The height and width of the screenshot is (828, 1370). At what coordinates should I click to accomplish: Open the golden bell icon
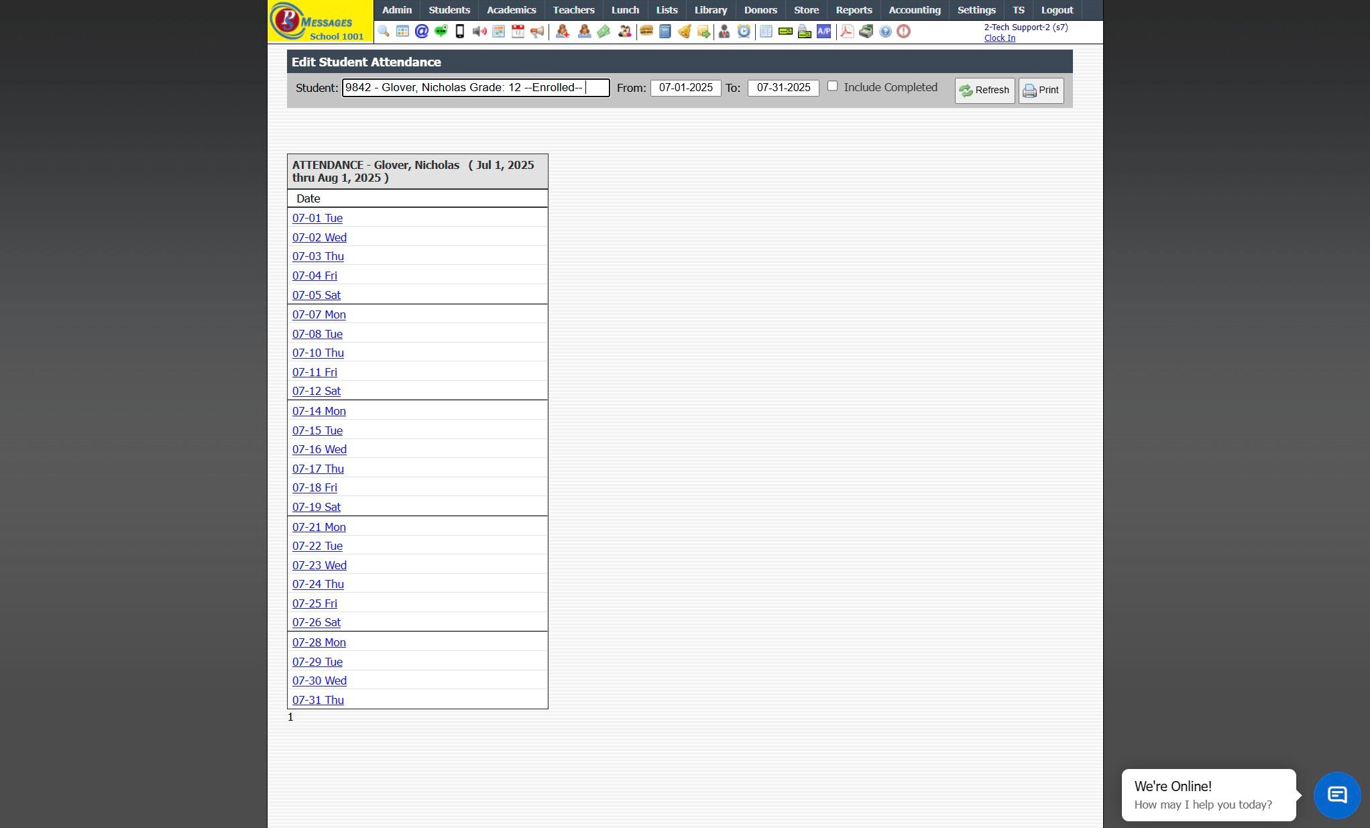(684, 32)
